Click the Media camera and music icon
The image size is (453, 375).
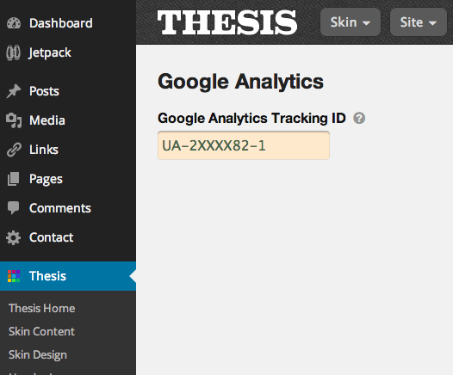[x=14, y=120]
